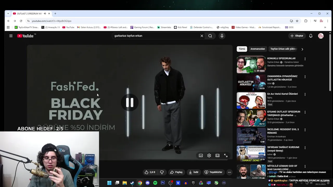Open Discord from the taskbar
The height and width of the screenshot is (187, 333).
pos(148,183)
